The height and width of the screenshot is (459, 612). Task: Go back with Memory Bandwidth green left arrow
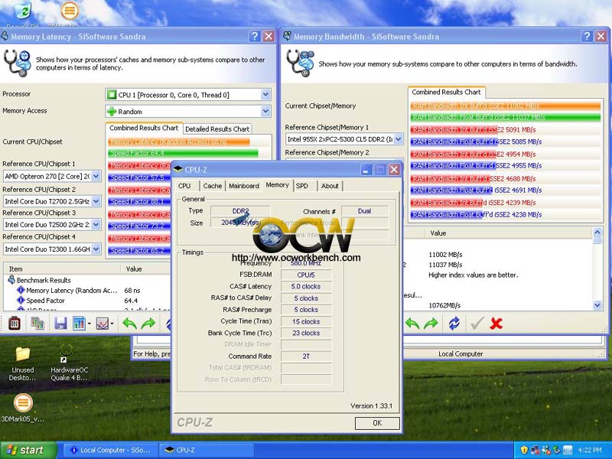pyautogui.click(x=412, y=323)
